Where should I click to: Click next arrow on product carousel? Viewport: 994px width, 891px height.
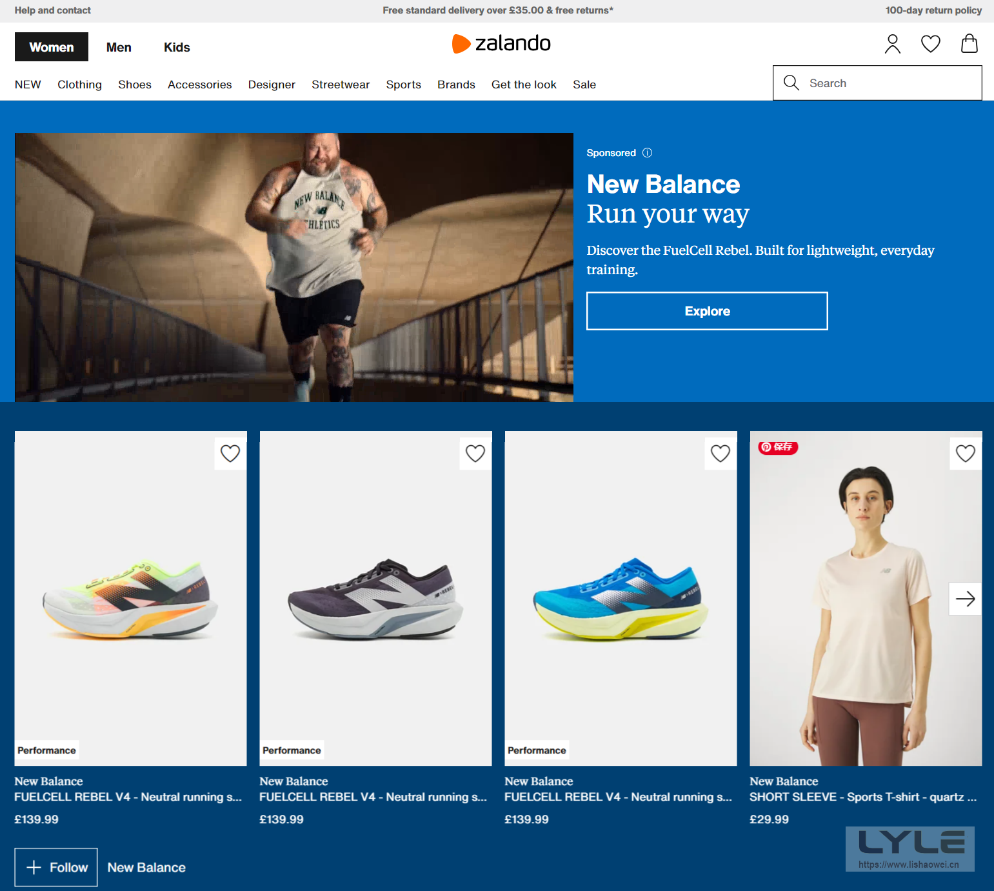point(965,599)
